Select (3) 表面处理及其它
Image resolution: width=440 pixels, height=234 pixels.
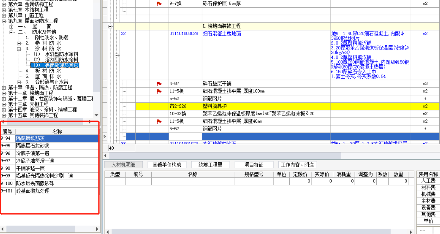[55, 65]
